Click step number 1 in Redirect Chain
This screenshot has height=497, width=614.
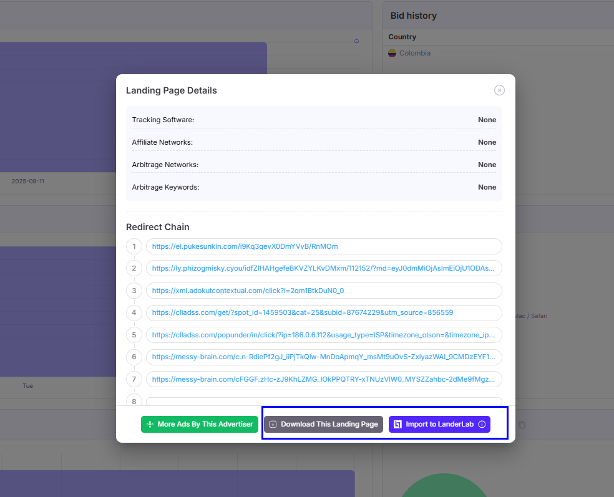point(134,246)
